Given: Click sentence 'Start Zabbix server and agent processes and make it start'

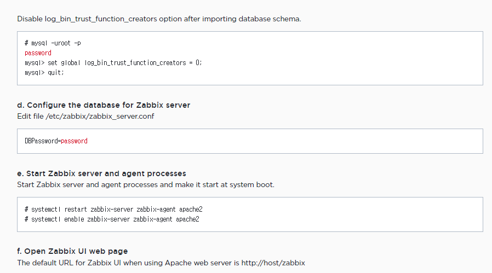Looking at the screenshot, I should coord(146,184).
